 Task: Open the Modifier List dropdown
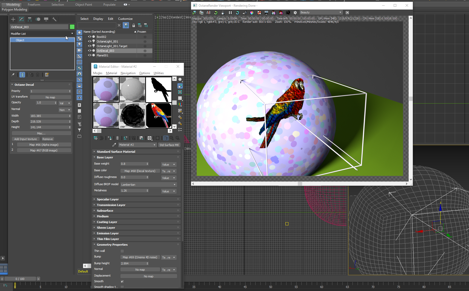42,34
